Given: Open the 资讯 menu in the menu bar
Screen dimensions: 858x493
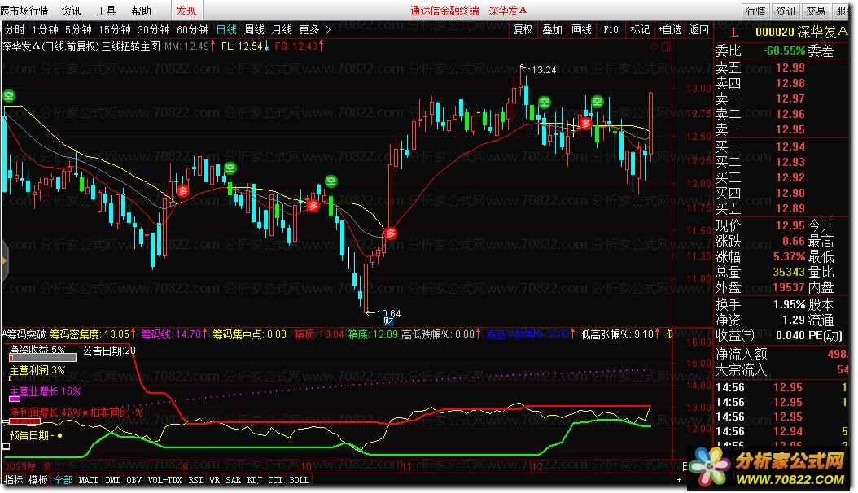Looking at the screenshot, I should (x=71, y=11).
